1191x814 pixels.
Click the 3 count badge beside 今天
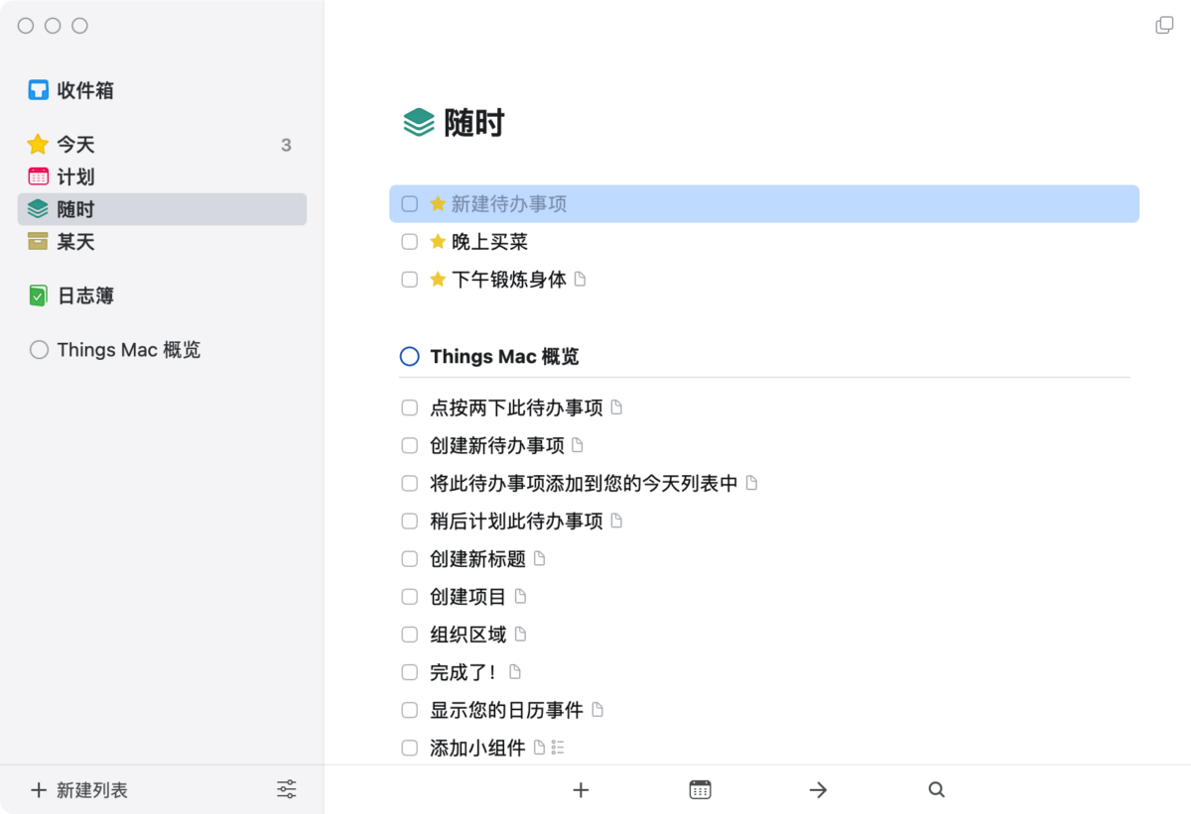coord(286,145)
